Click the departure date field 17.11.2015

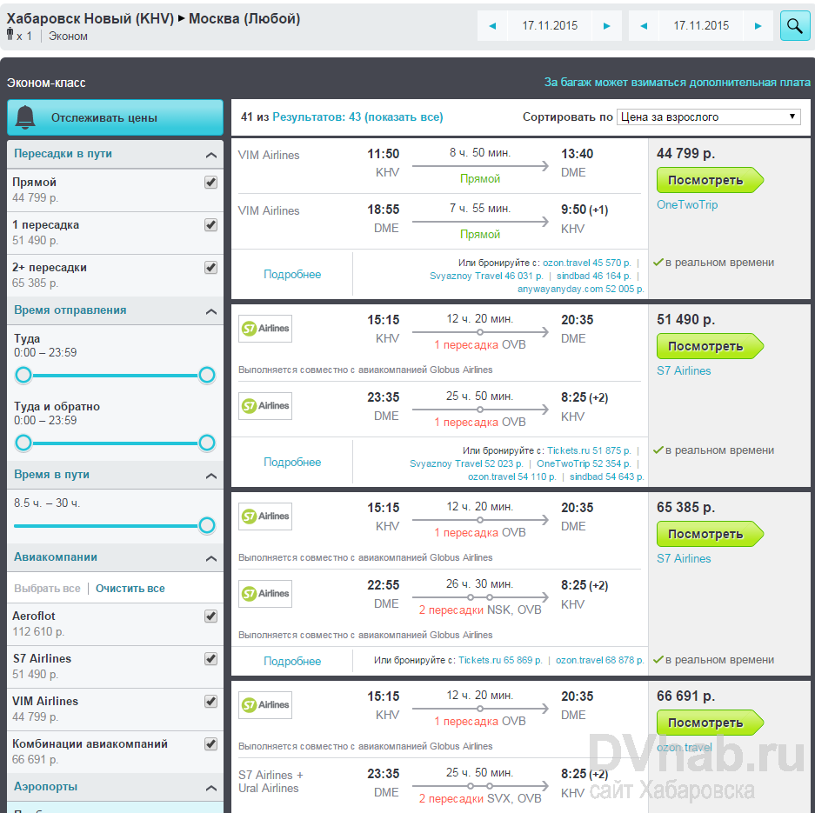(x=550, y=26)
